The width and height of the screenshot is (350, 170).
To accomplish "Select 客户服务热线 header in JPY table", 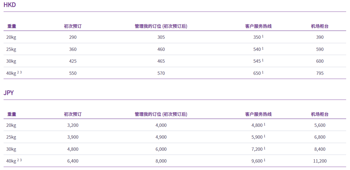I will point(258,114).
